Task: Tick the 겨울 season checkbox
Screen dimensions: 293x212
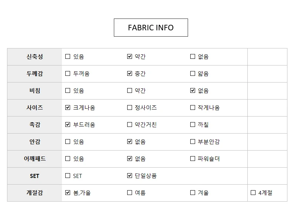Action: pos(192,193)
